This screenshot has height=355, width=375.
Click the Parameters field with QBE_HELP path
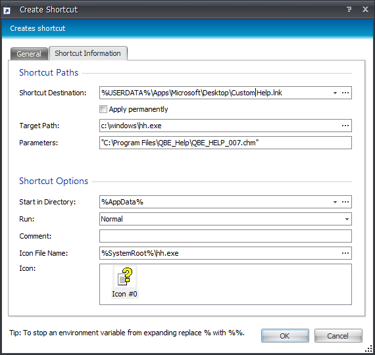click(226, 143)
